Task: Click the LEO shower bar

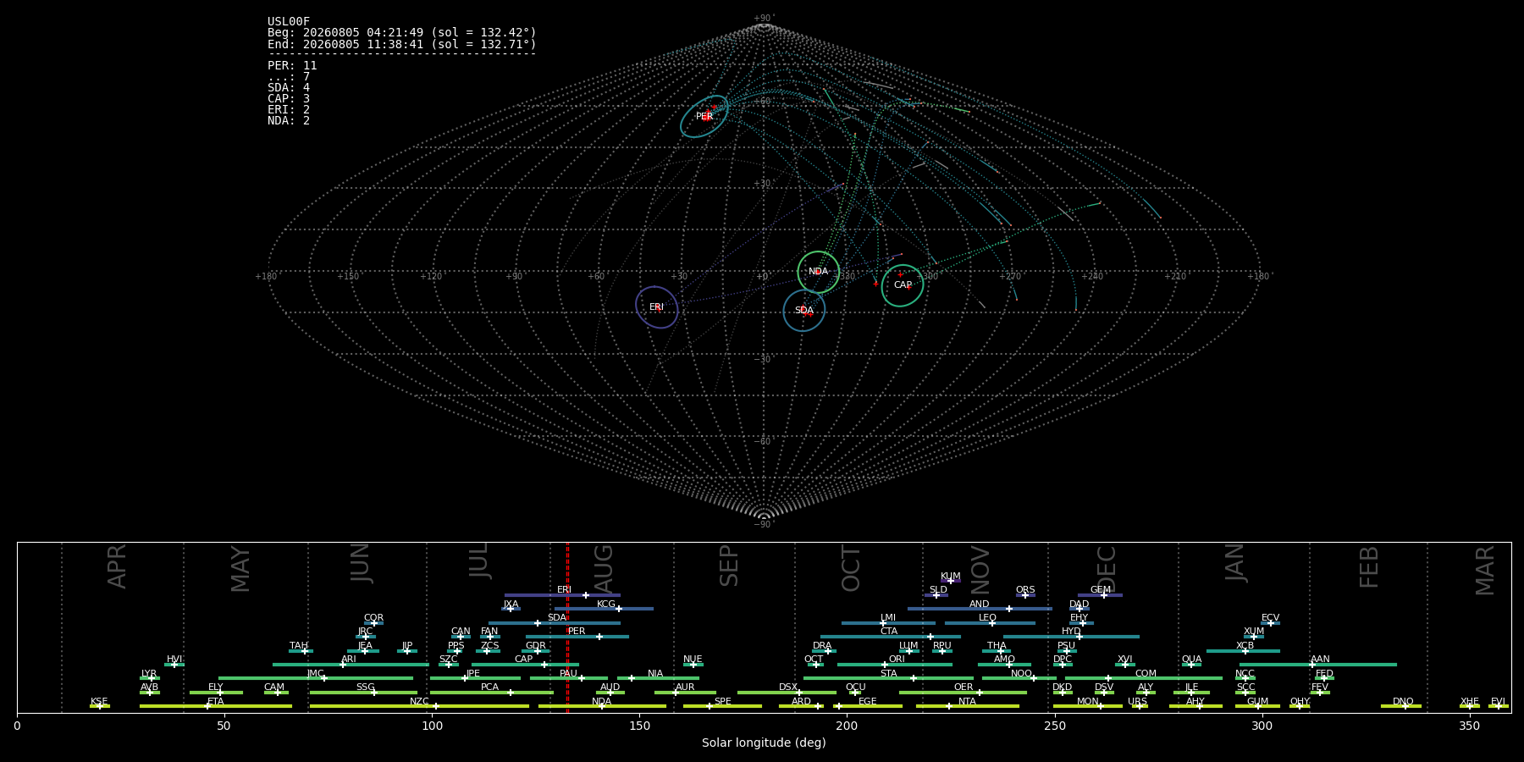Action: coord(990,623)
